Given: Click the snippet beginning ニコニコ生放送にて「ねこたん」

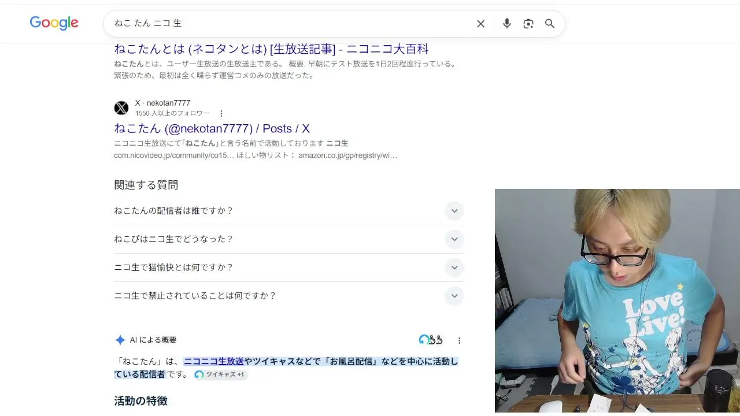Looking at the screenshot, I should 256,149.
